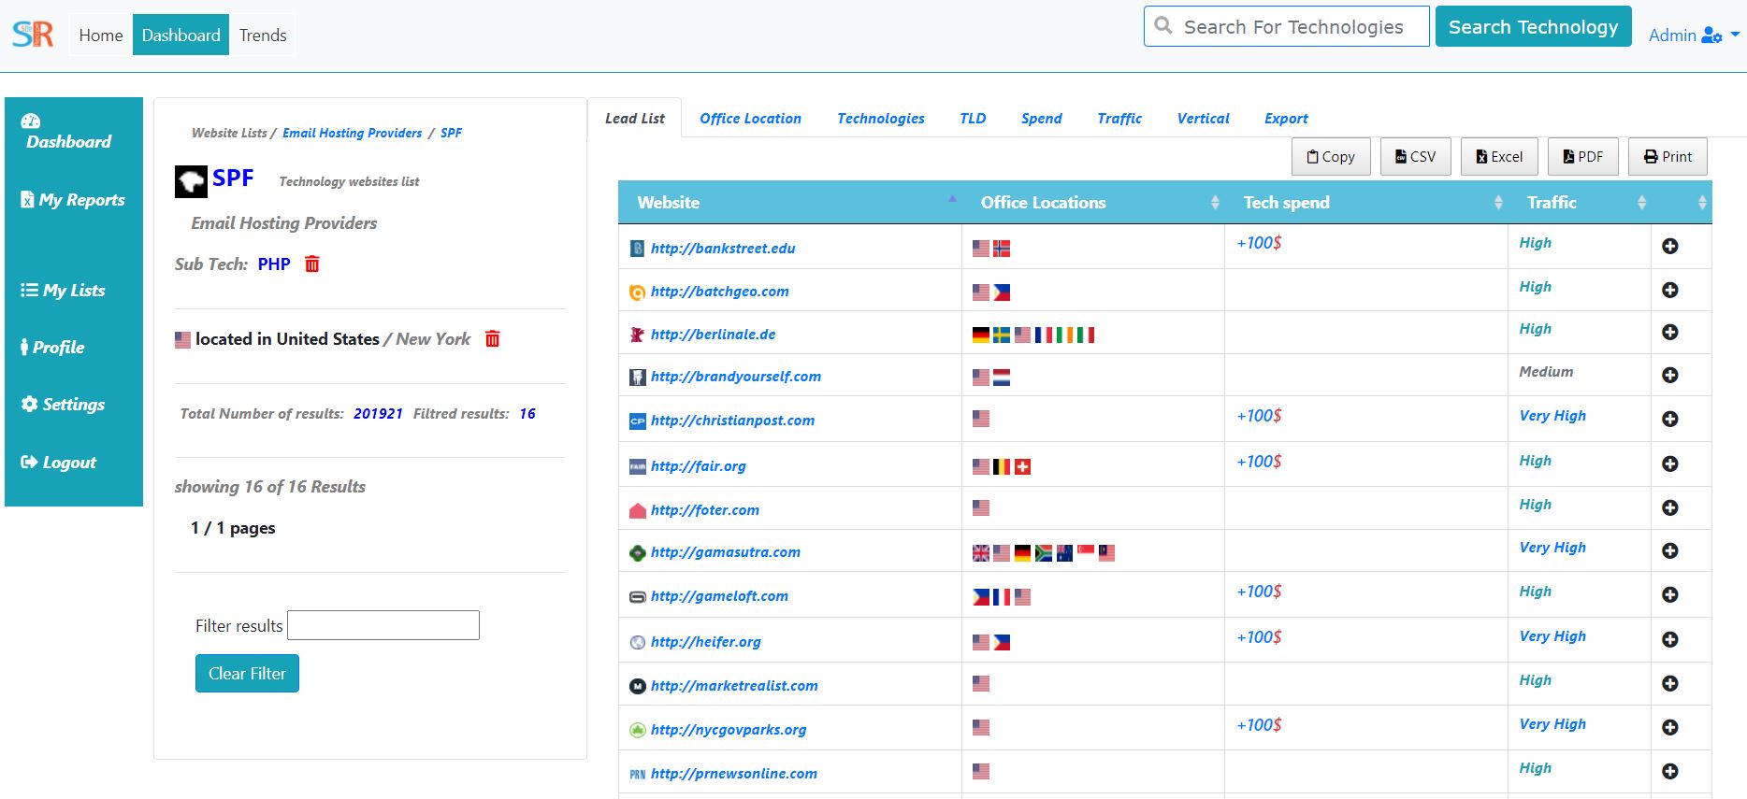The height and width of the screenshot is (799, 1747).
Task: Sort by the last unnamed column
Action: [x=1682, y=203]
